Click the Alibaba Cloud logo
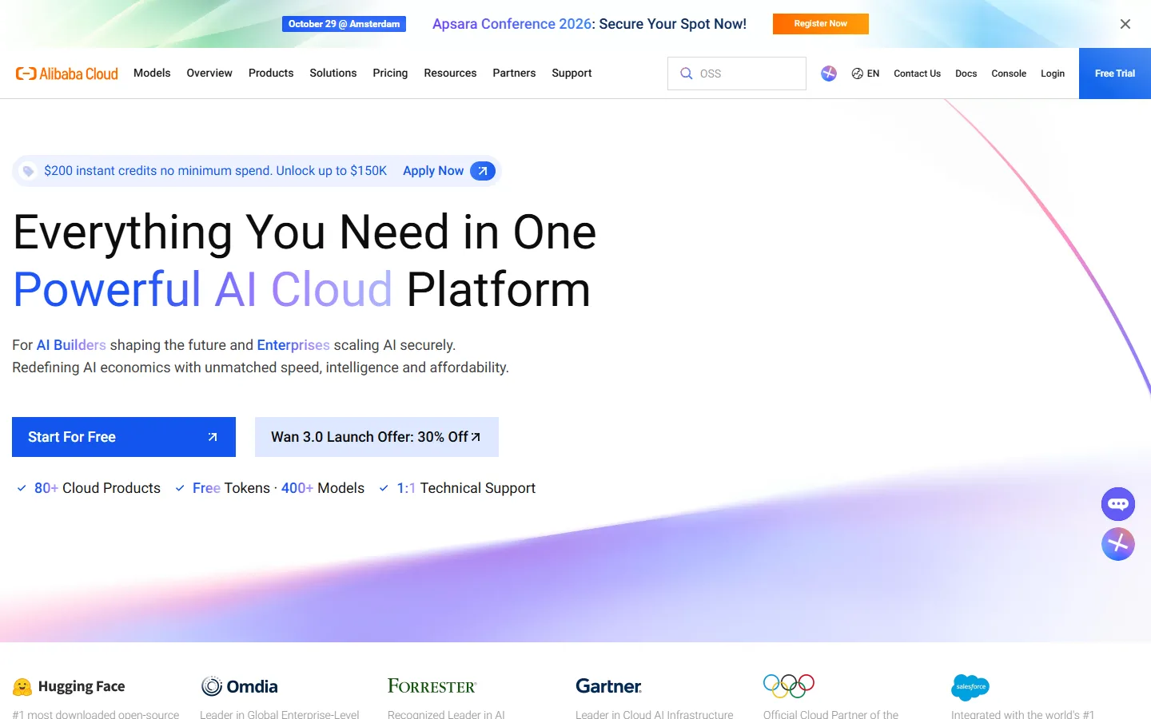Viewport: 1151px width, 719px height. pos(67,73)
